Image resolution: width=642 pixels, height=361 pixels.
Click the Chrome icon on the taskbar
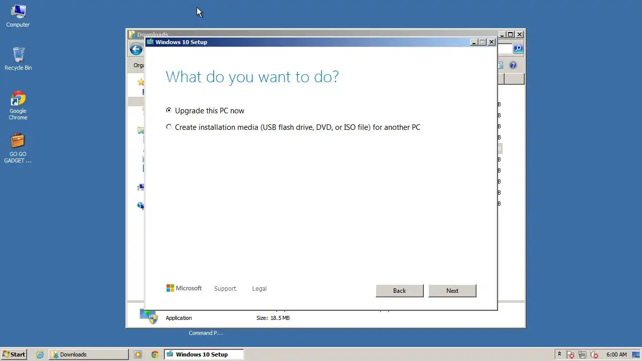(155, 354)
